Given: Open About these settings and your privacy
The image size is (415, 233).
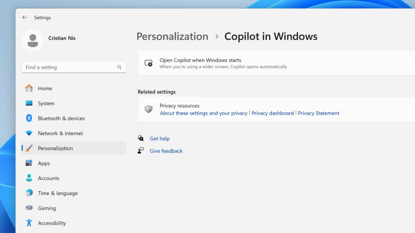Looking at the screenshot, I should (x=204, y=113).
